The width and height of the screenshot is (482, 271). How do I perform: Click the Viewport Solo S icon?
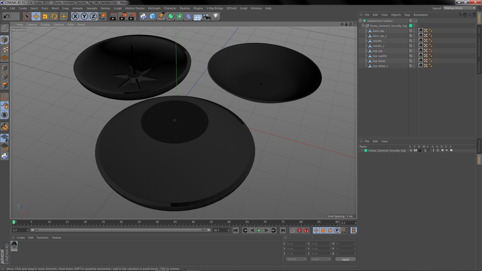[x=5, y=115]
